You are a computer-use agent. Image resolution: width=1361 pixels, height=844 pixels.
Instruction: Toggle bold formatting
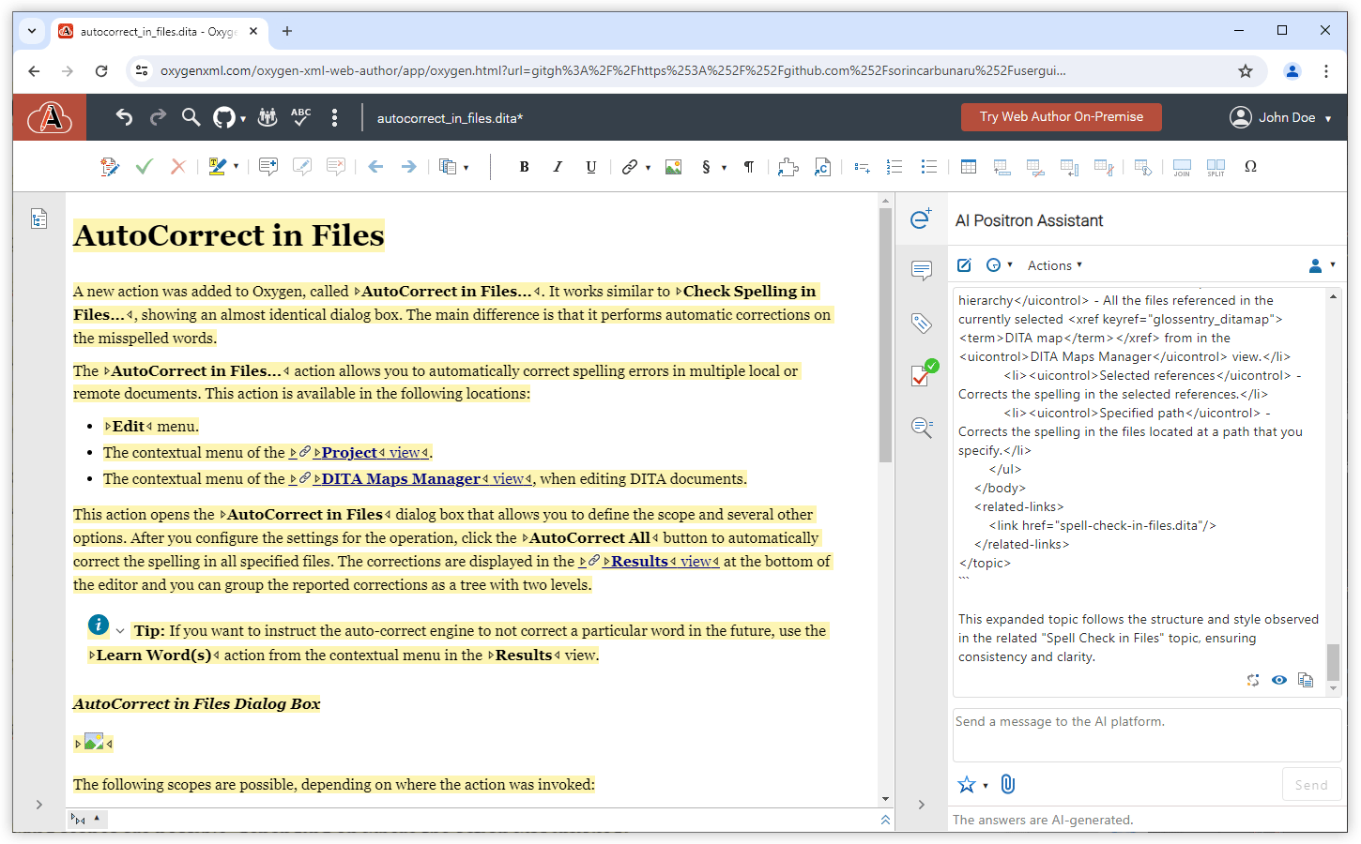pyautogui.click(x=524, y=167)
